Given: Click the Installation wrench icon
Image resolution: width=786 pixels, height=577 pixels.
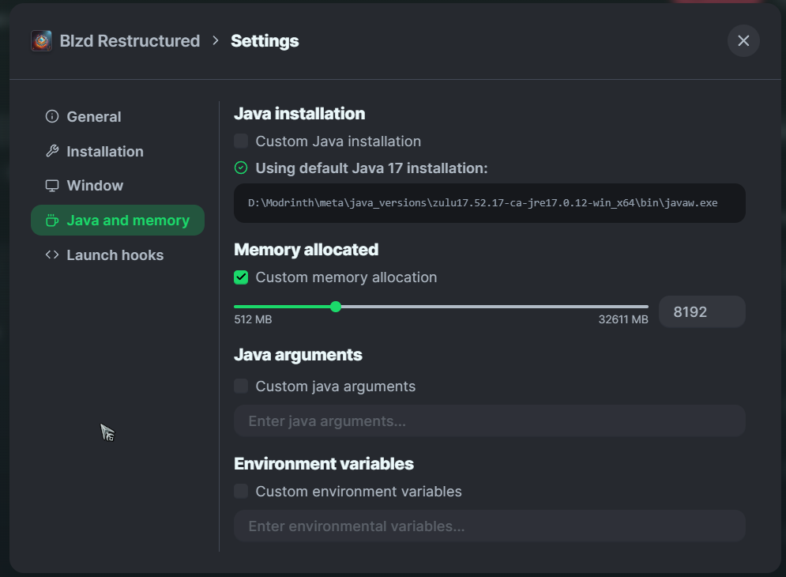Looking at the screenshot, I should [x=52, y=151].
